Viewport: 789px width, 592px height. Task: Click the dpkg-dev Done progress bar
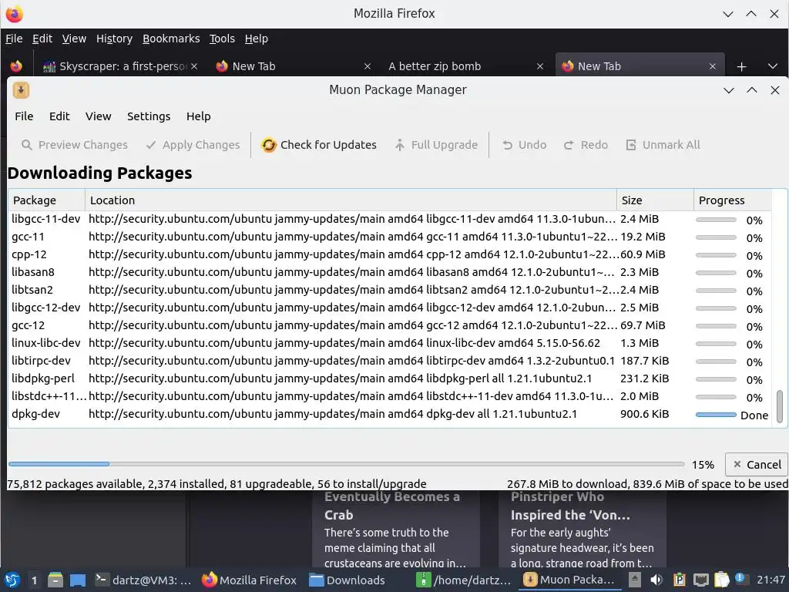point(716,415)
